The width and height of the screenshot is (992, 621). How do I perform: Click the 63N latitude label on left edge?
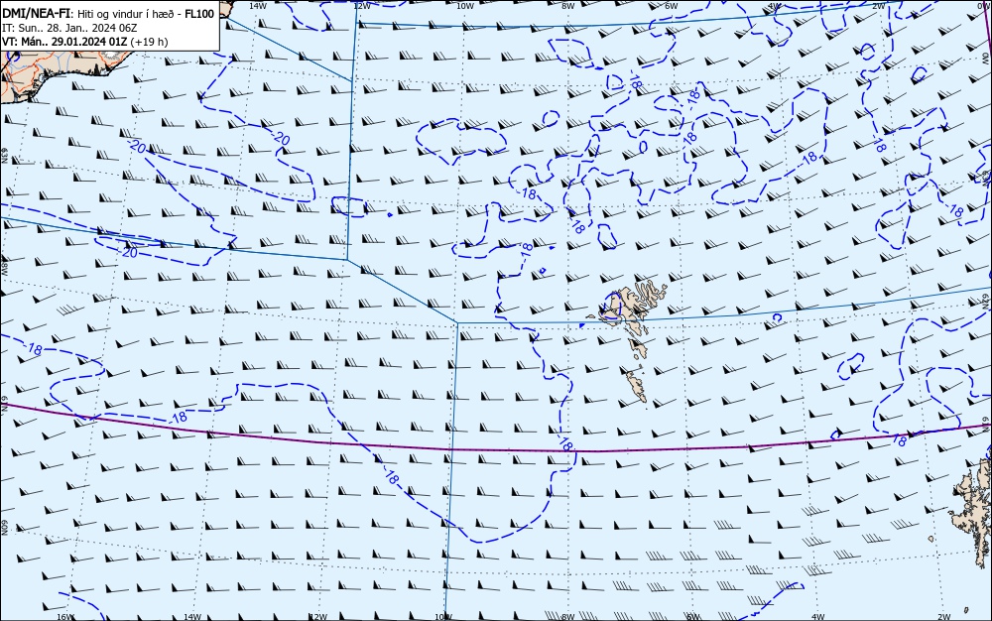(4, 155)
